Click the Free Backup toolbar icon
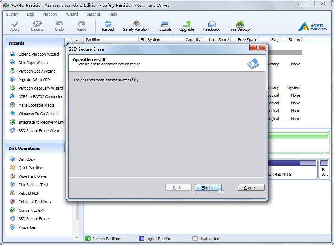The image size is (334, 245). 240,24
